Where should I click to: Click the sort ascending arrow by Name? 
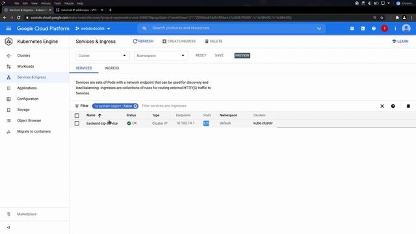coord(99,116)
